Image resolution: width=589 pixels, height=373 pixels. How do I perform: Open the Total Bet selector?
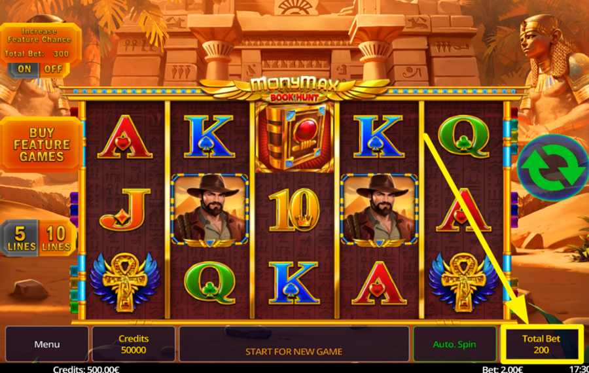(x=541, y=344)
